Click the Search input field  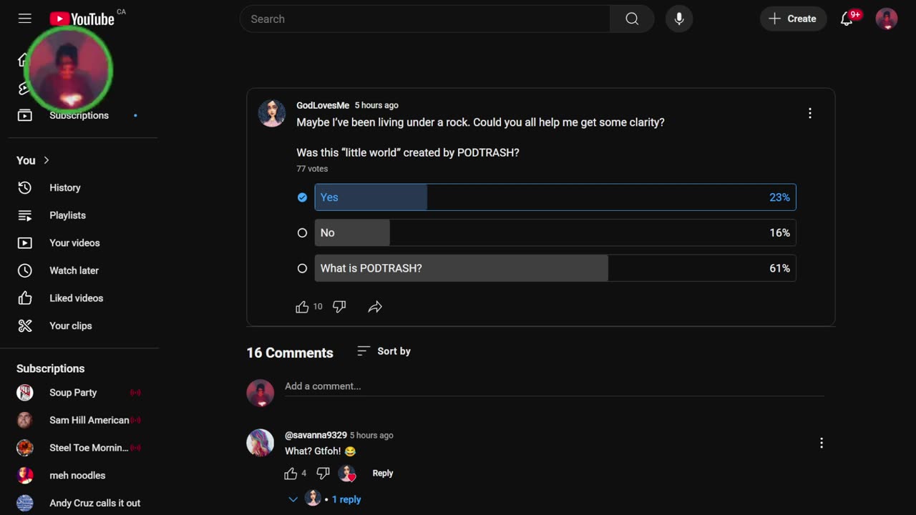click(425, 19)
